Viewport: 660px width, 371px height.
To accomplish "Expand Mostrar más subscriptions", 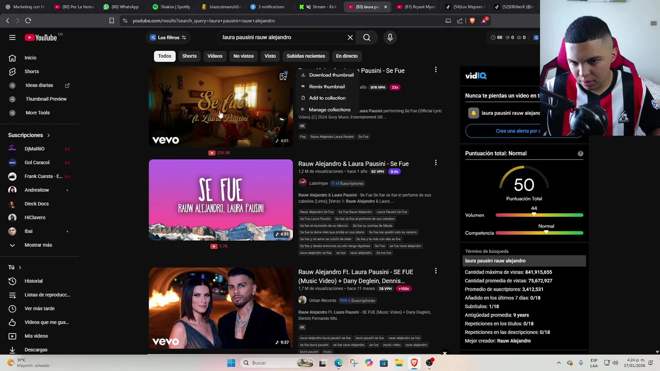I will pos(37,245).
